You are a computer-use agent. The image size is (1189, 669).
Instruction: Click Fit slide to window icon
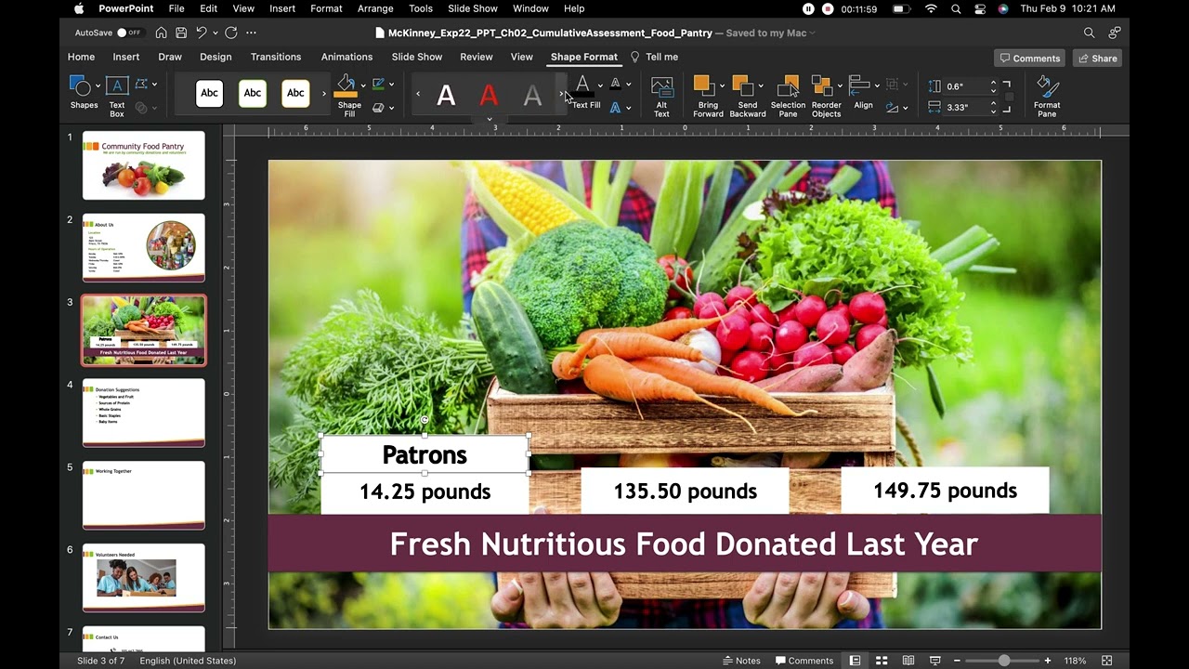(x=1105, y=661)
